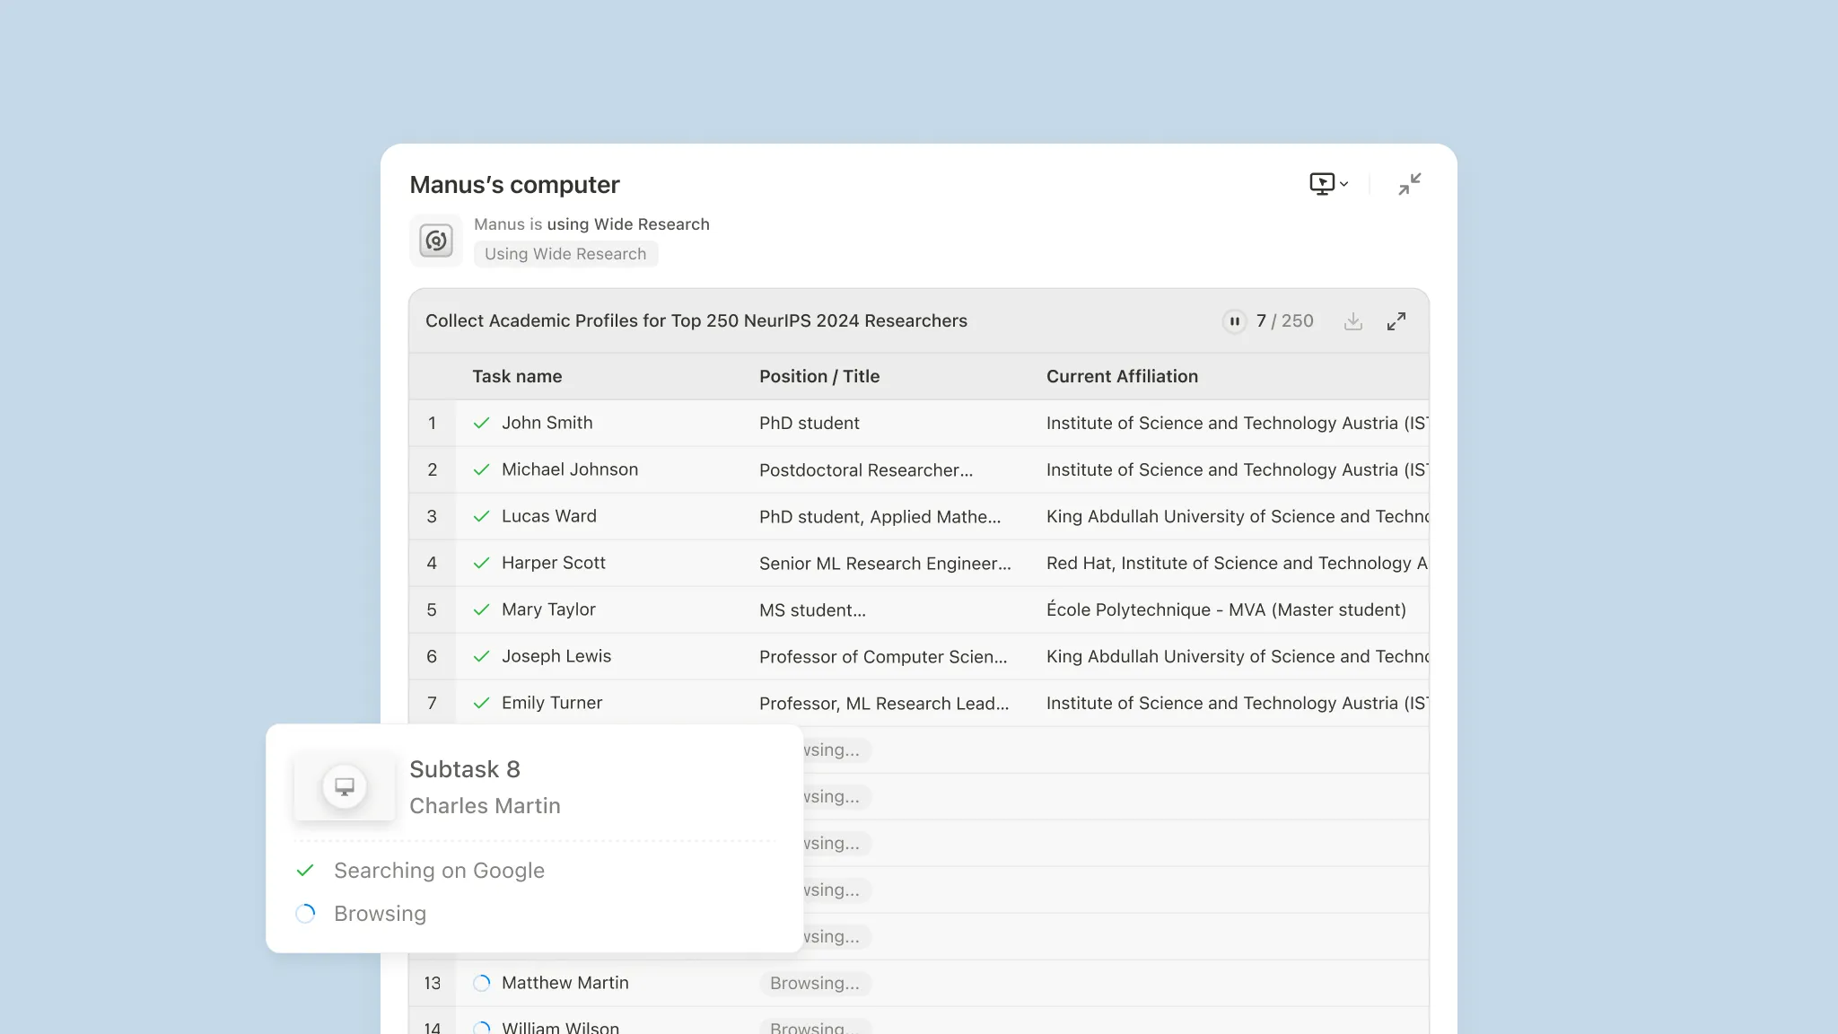Click Red Hat affiliation cell
This screenshot has width=1838, height=1034.
coord(1237,563)
